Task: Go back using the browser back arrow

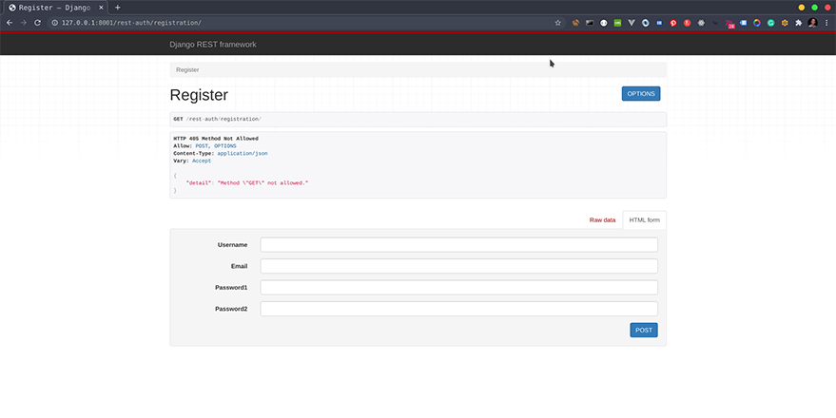Action: (x=10, y=23)
